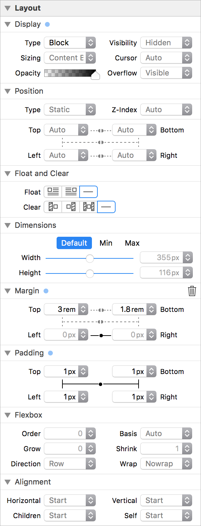Click the Layout panel header
This screenshot has width=201, height=526.
[100, 8]
